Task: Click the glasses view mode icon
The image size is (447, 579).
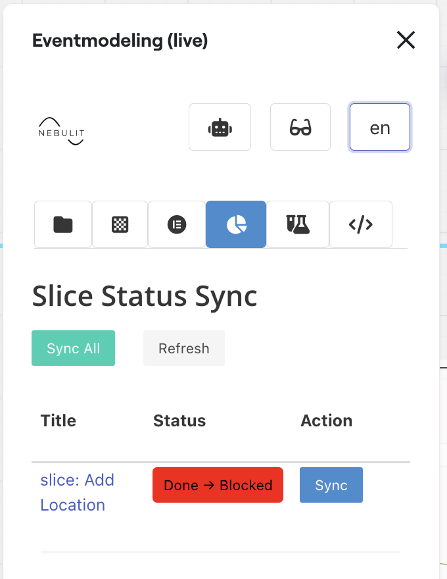Action: [300, 127]
